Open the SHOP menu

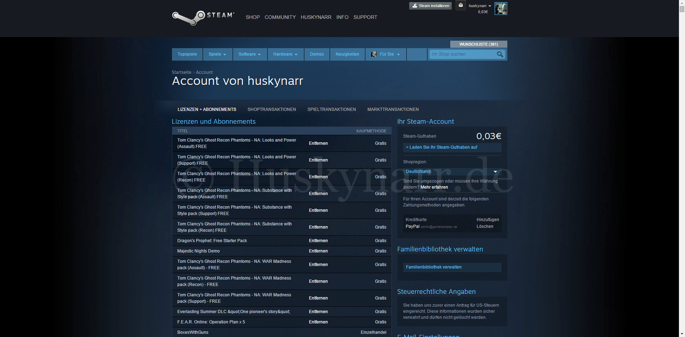tap(253, 17)
